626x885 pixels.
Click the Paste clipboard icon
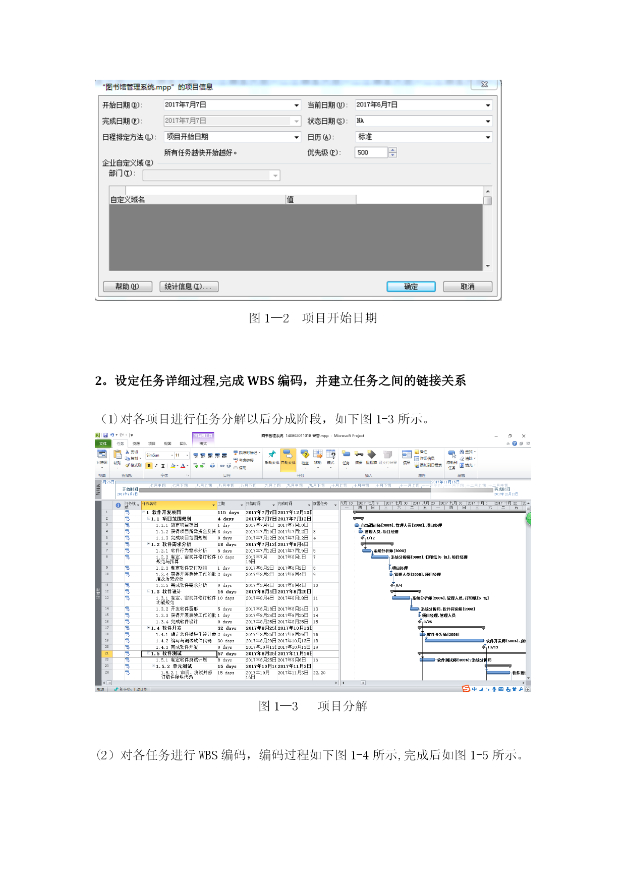coord(118,454)
